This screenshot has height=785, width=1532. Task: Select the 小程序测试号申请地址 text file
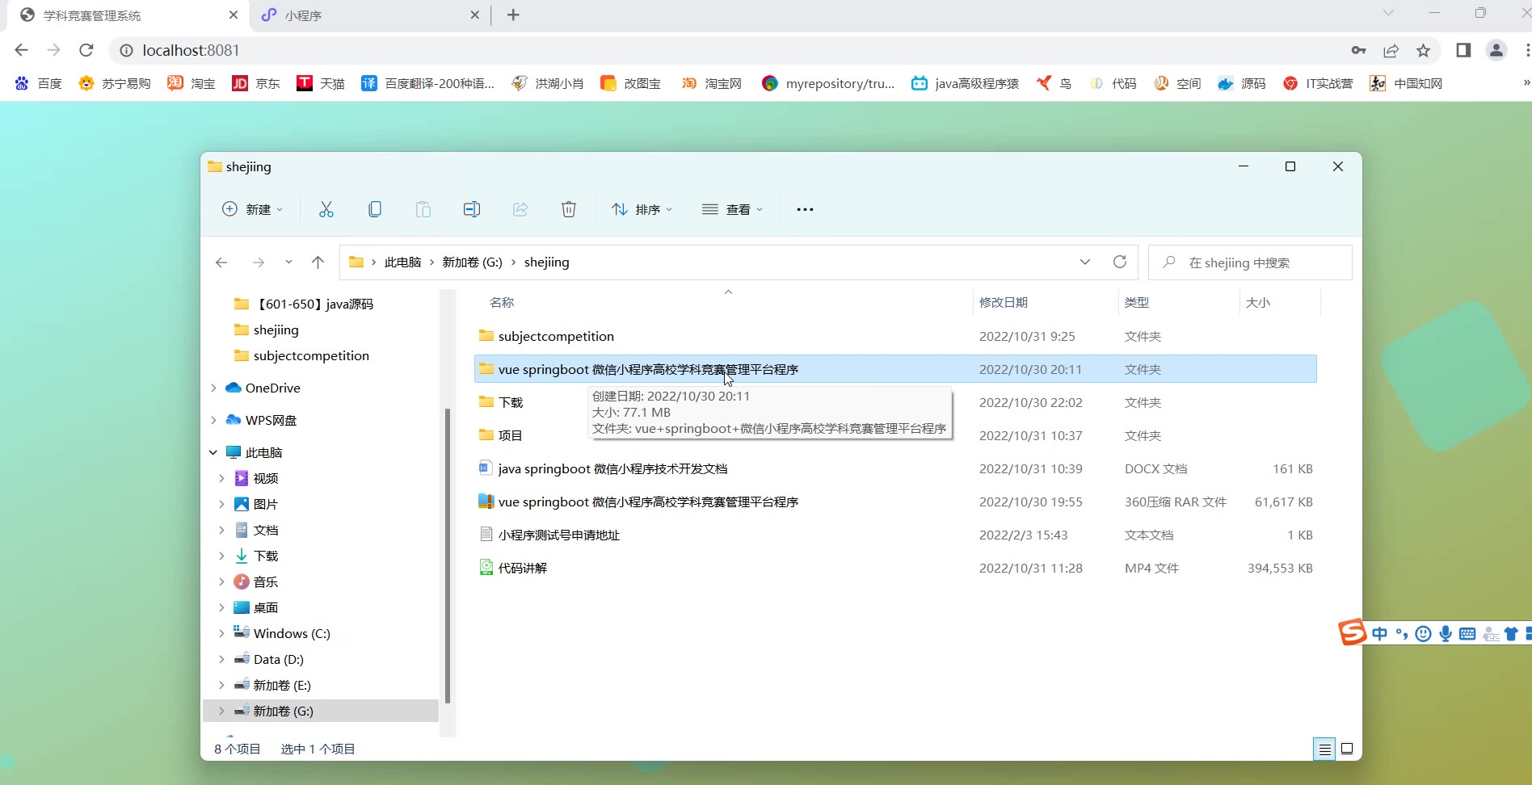point(895,535)
